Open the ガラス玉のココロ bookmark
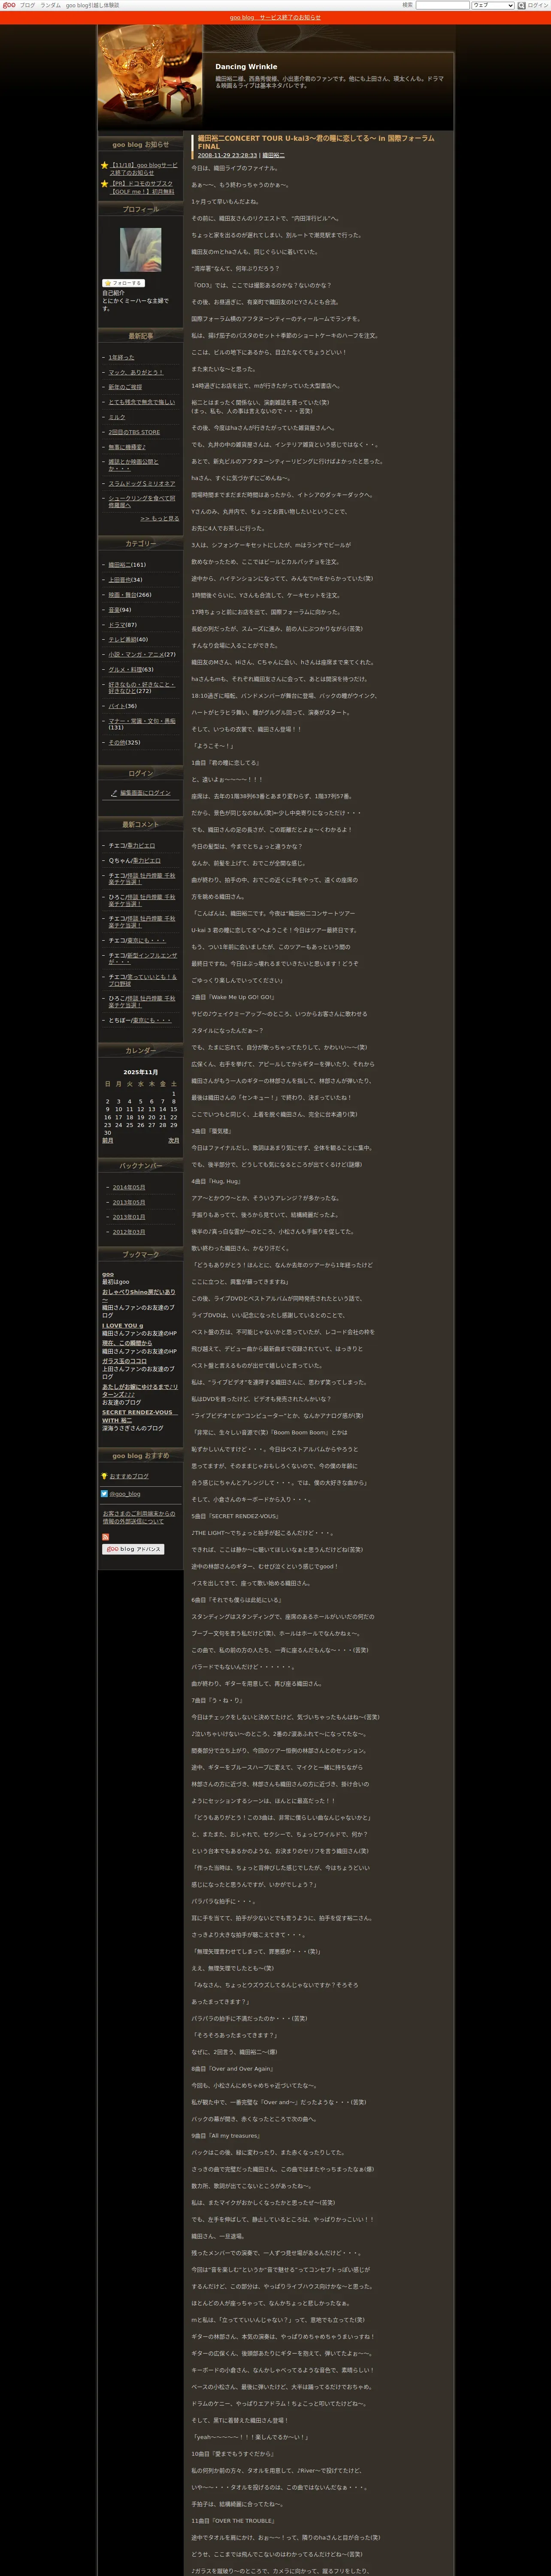 124,1361
